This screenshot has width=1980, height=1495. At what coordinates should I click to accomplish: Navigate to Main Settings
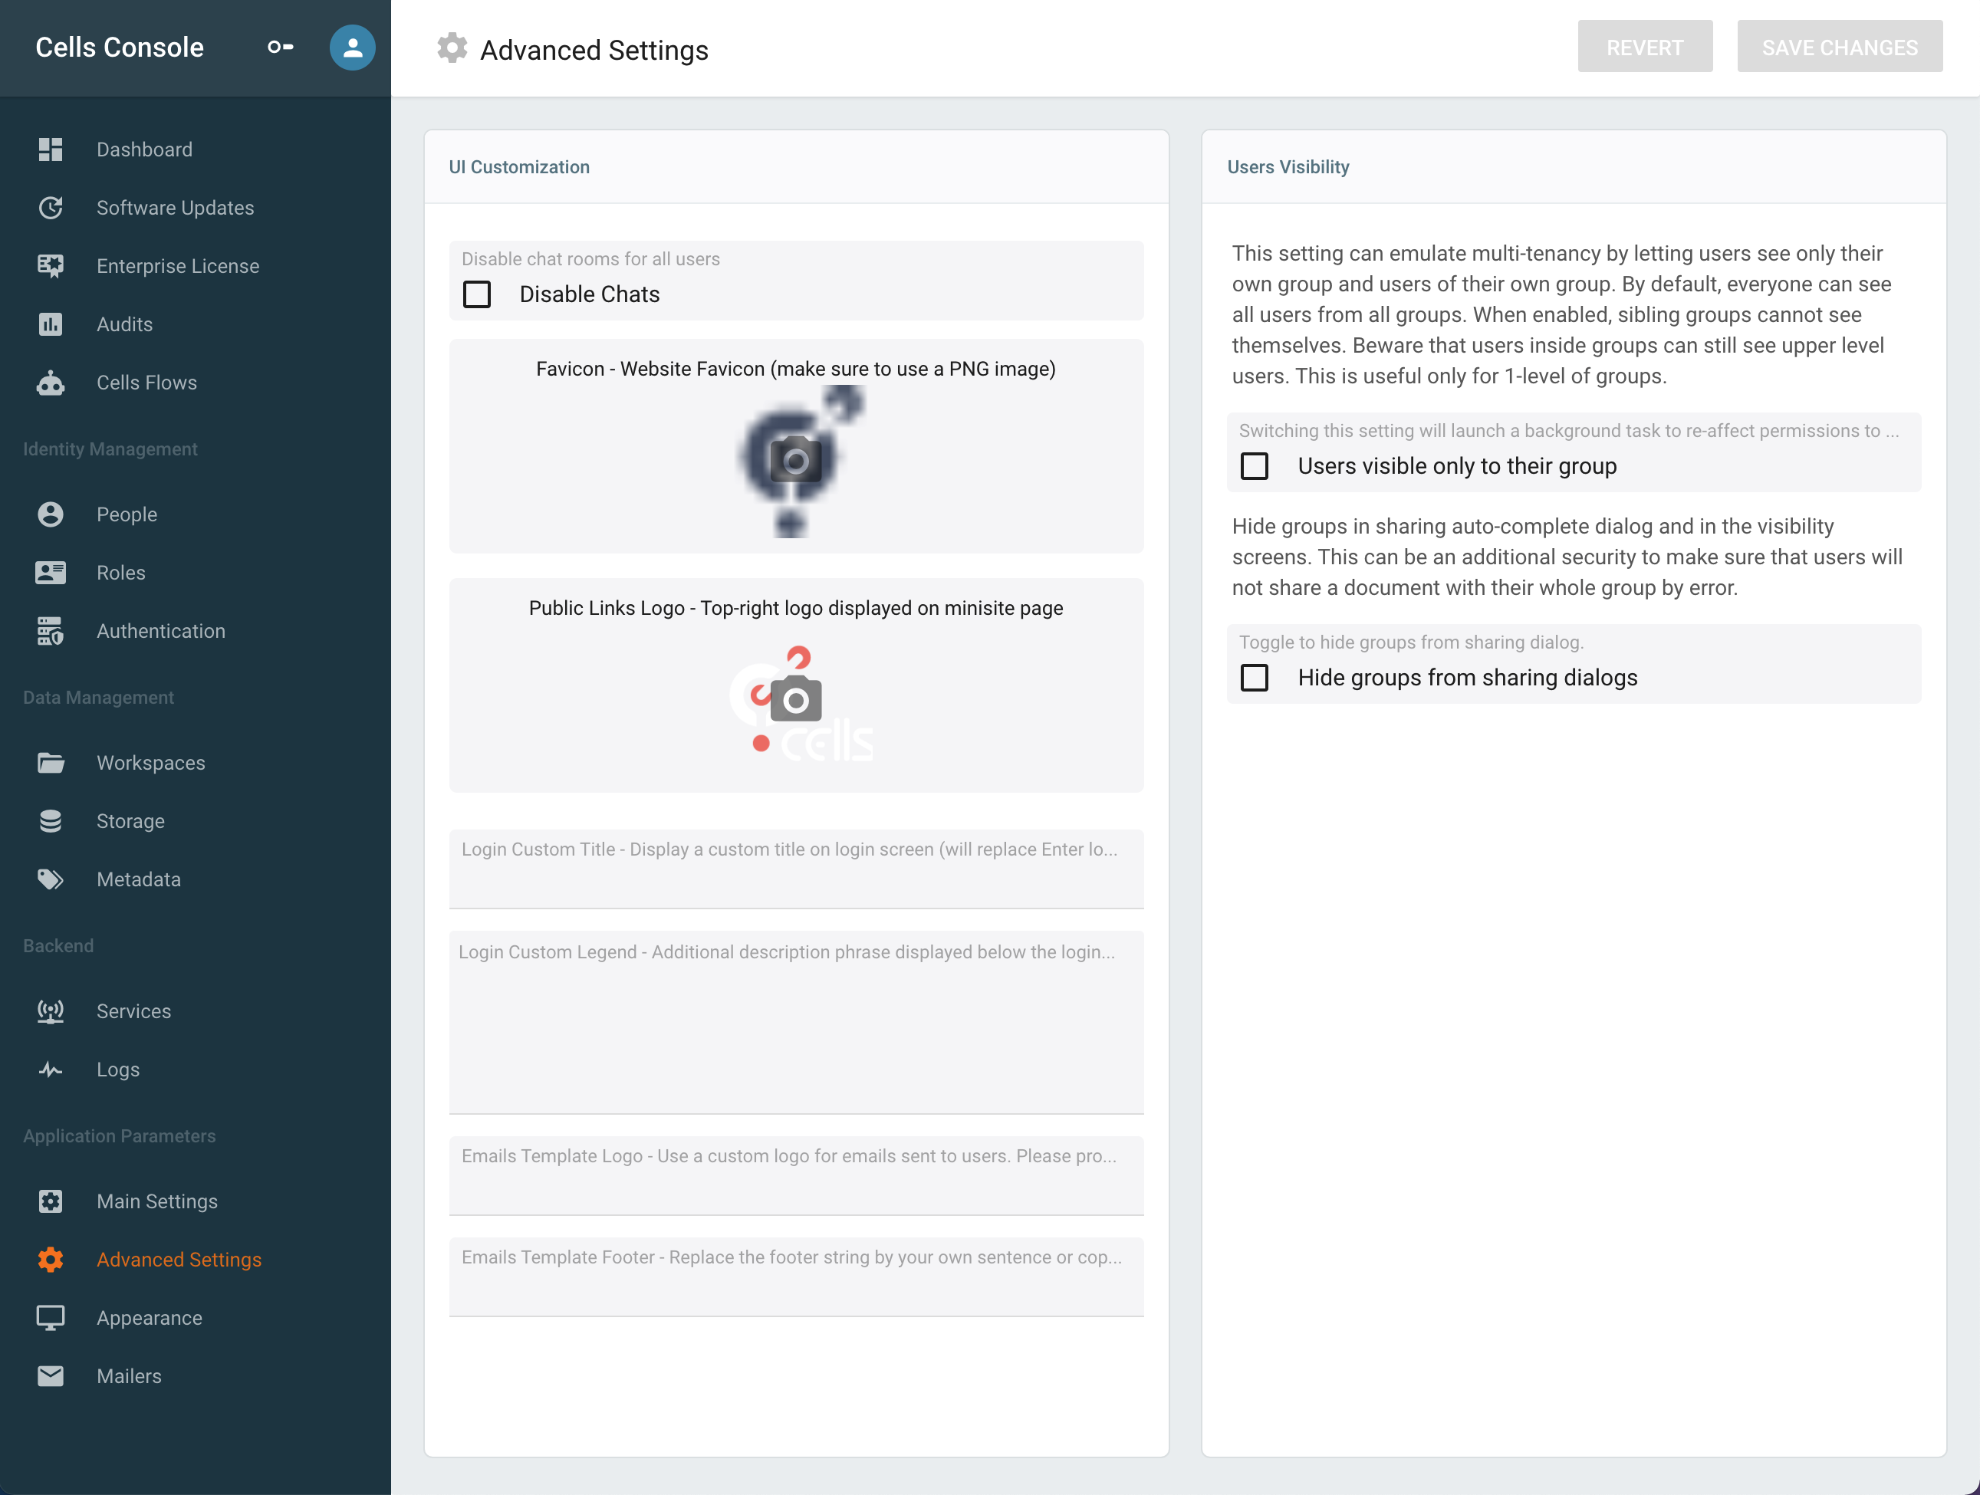pyautogui.click(x=156, y=1201)
